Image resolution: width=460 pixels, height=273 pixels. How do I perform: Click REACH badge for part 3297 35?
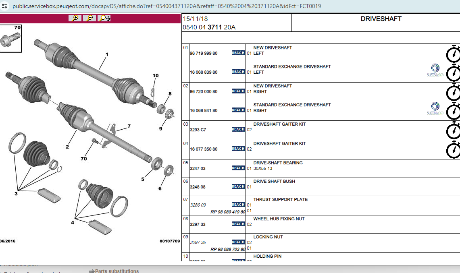238,242
